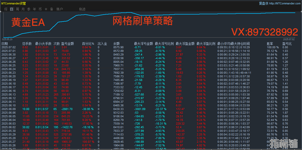This screenshot has width=302, height=150.
Task: Click the 最小|大手数 column header
Action: coord(43,44)
